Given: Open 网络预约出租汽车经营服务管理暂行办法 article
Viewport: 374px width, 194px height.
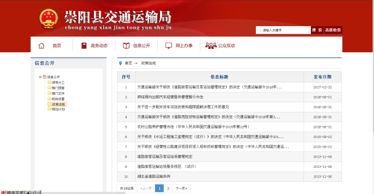Looking at the screenshot, I should point(170,97).
